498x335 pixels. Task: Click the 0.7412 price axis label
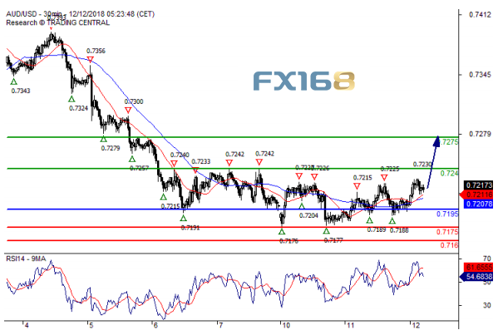(x=480, y=15)
